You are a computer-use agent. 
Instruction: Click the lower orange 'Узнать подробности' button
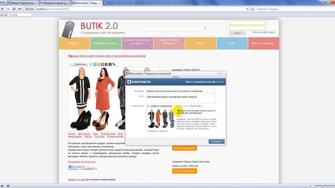coord(184,171)
